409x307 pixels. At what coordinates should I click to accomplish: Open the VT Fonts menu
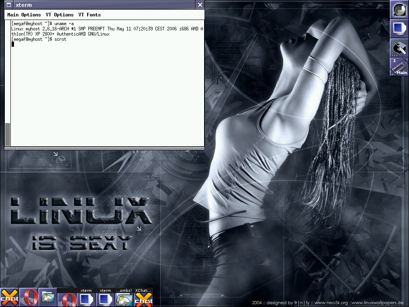(89, 15)
